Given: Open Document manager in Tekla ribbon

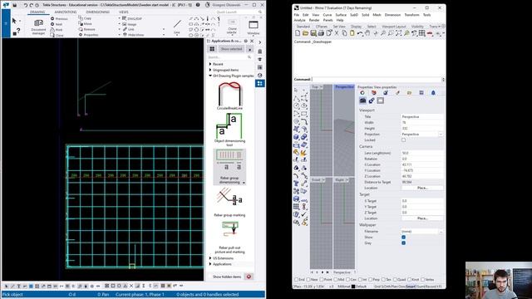Looking at the screenshot, I should (38, 27).
